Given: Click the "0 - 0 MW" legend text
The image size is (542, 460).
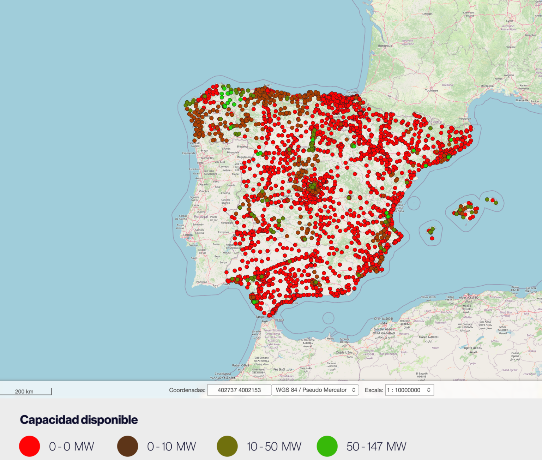Looking at the screenshot, I should [x=72, y=447].
